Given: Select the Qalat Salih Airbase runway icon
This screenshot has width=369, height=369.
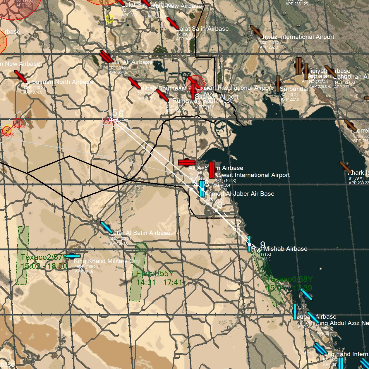Looking at the screenshot, I should [173, 23].
